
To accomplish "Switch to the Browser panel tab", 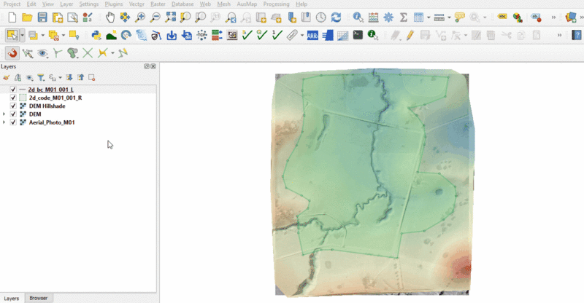I will pos(38,298).
